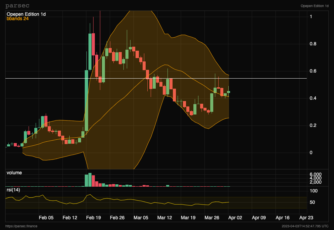The height and width of the screenshot is (230, 334).
Task: Click the last green candle near Apr 02
Action: coord(229,92)
